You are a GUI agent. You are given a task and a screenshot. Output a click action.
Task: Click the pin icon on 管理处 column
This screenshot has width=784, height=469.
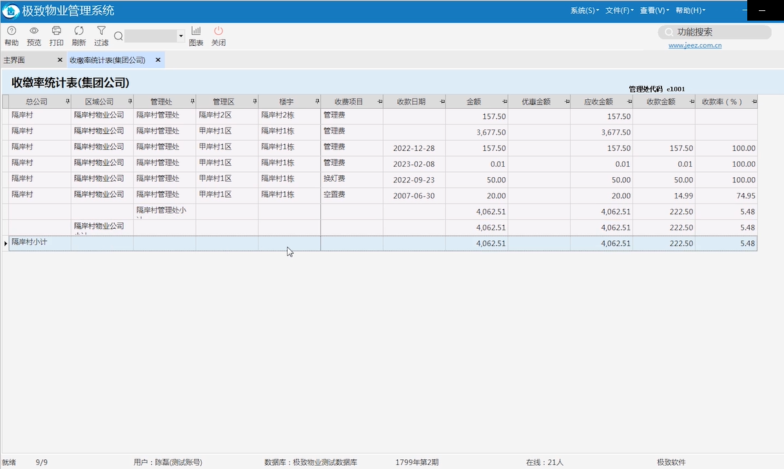[x=192, y=102]
